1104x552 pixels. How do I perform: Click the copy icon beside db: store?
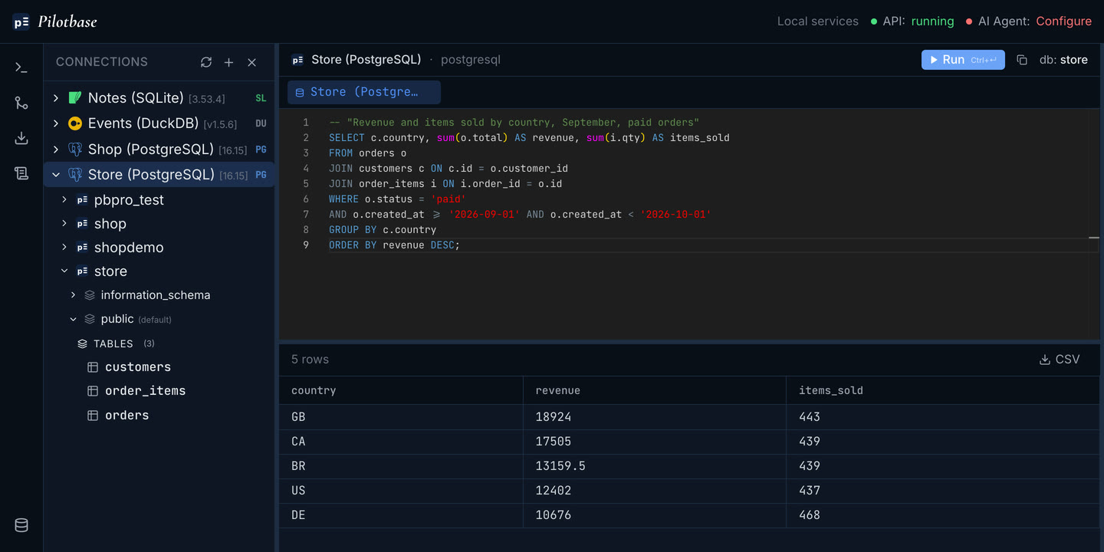1022,60
